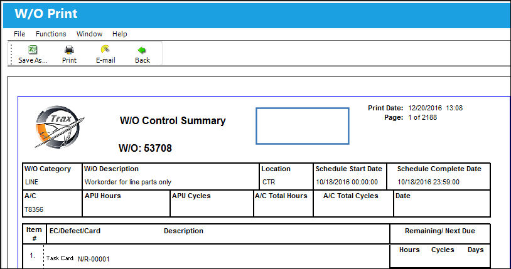Click the Save As Excel icon
The height and width of the screenshot is (269, 511).
(x=33, y=50)
